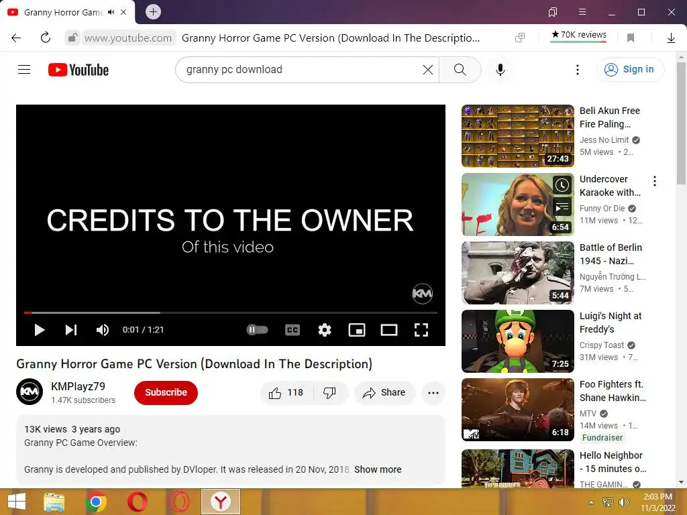Viewport: 687px width, 515px height.
Task: Dislike the video with thumbs down
Action: (x=330, y=393)
